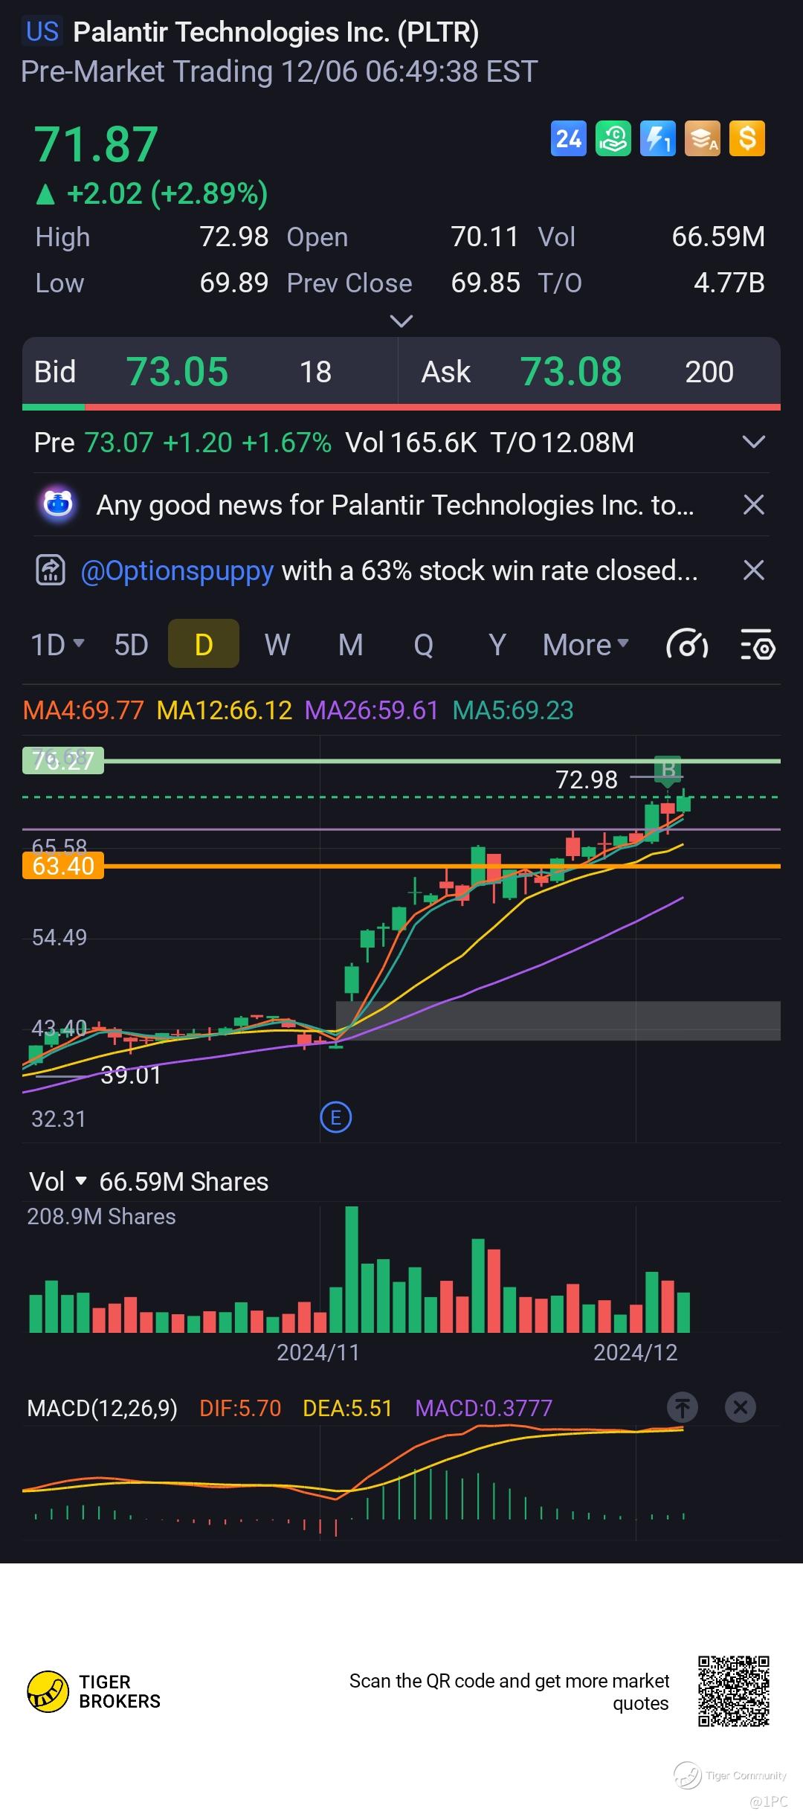Tap the MA12:66.12 indicator label

pos(225,710)
